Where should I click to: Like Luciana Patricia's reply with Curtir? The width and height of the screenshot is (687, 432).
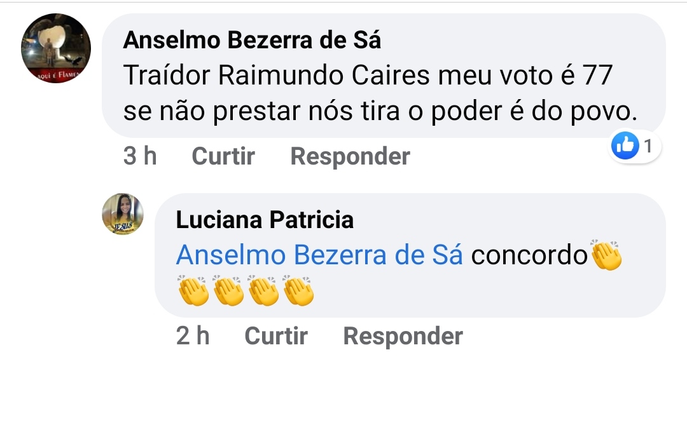[x=276, y=336]
